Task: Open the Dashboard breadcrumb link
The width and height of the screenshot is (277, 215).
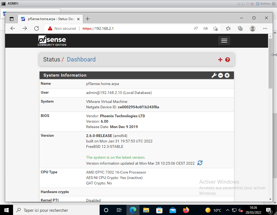Action: pyautogui.click(x=81, y=60)
